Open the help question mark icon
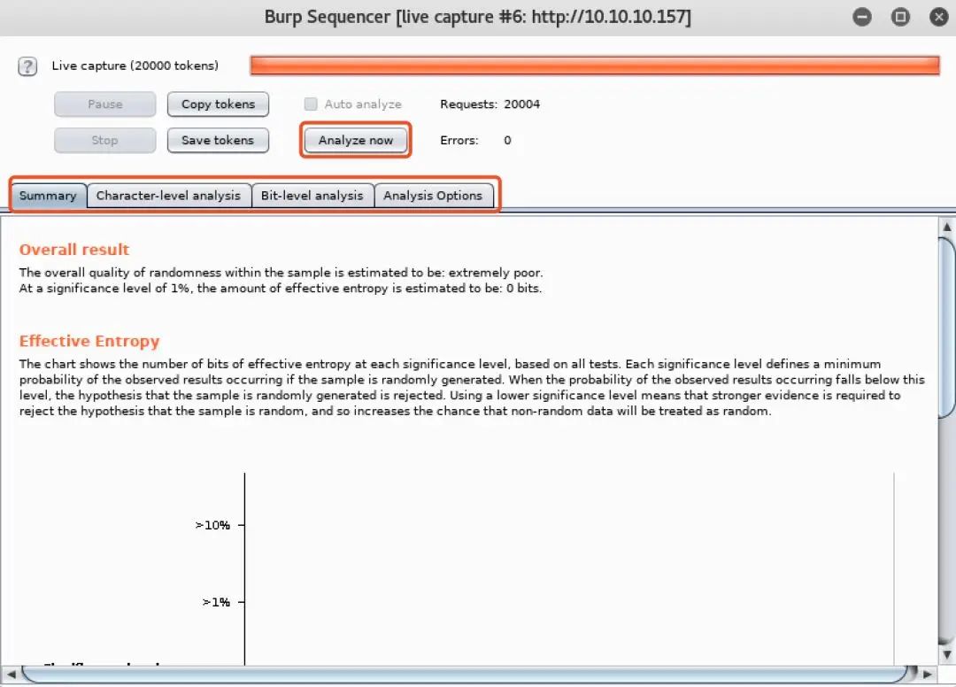Image resolution: width=956 pixels, height=687 pixels. (x=27, y=66)
